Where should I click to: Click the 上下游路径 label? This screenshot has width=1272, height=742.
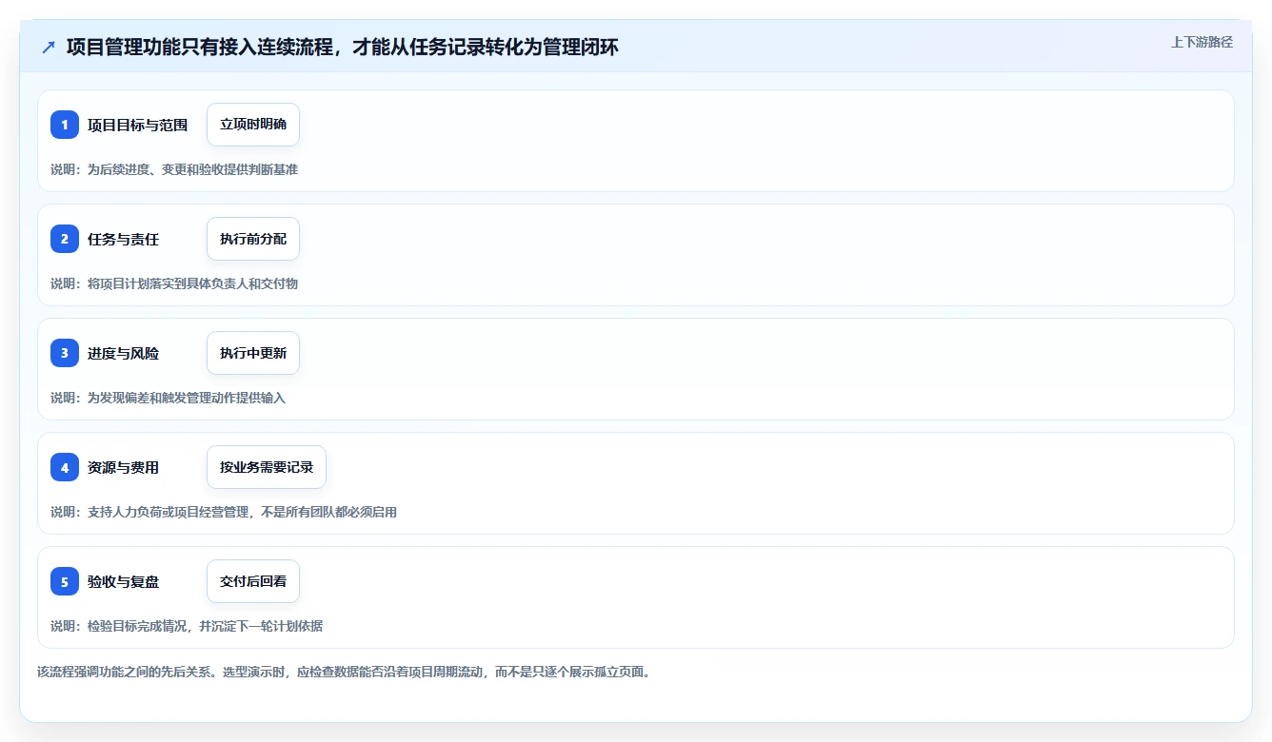(1202, 42)
